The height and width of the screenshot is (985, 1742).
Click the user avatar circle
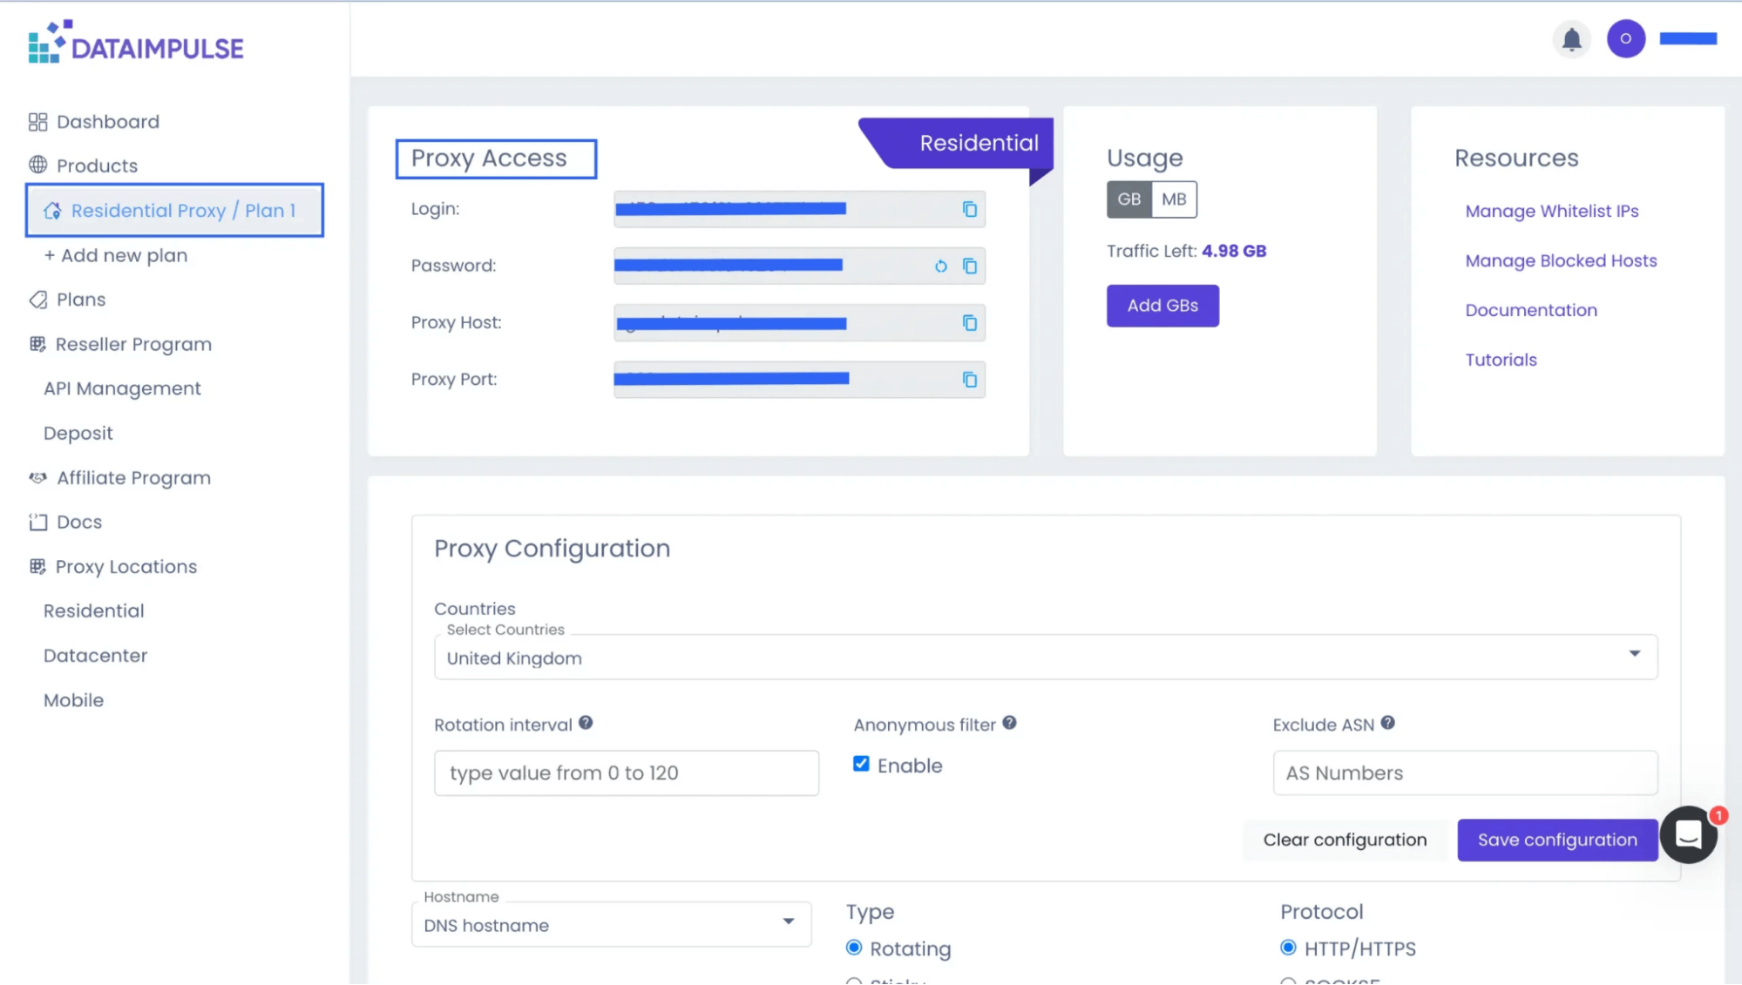pos(1625,39)
